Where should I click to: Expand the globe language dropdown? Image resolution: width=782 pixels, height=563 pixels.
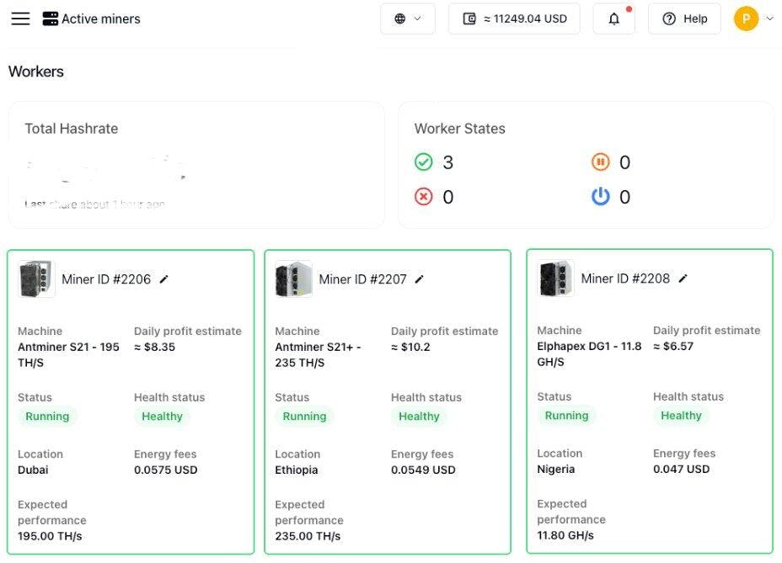(408, 19)
